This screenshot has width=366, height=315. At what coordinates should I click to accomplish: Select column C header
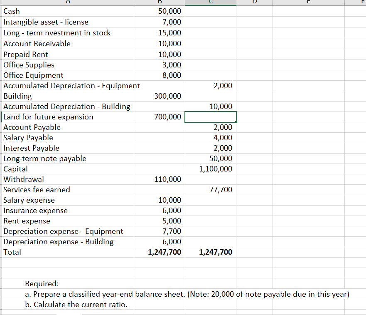pos(211,2)
